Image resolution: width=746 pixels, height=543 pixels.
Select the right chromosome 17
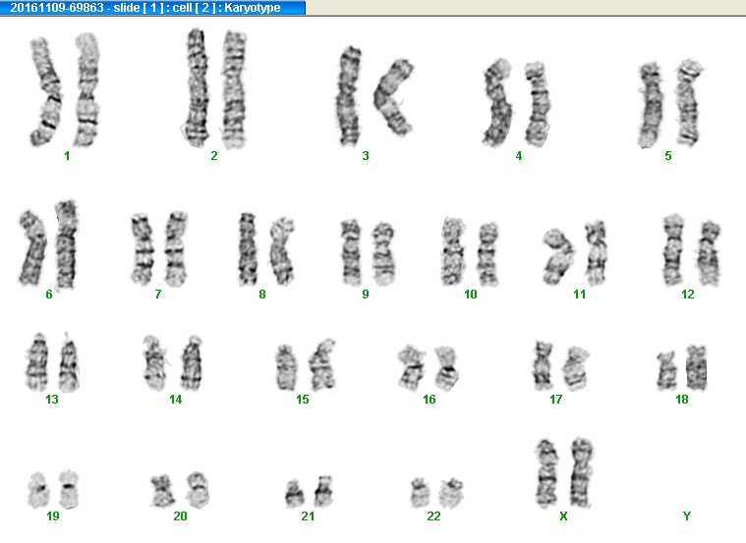tap(575, 368)
